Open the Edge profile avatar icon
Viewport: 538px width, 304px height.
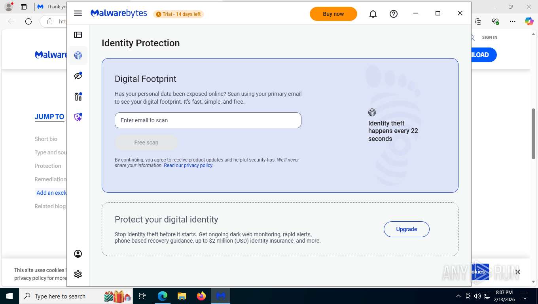tap(9, 7)
